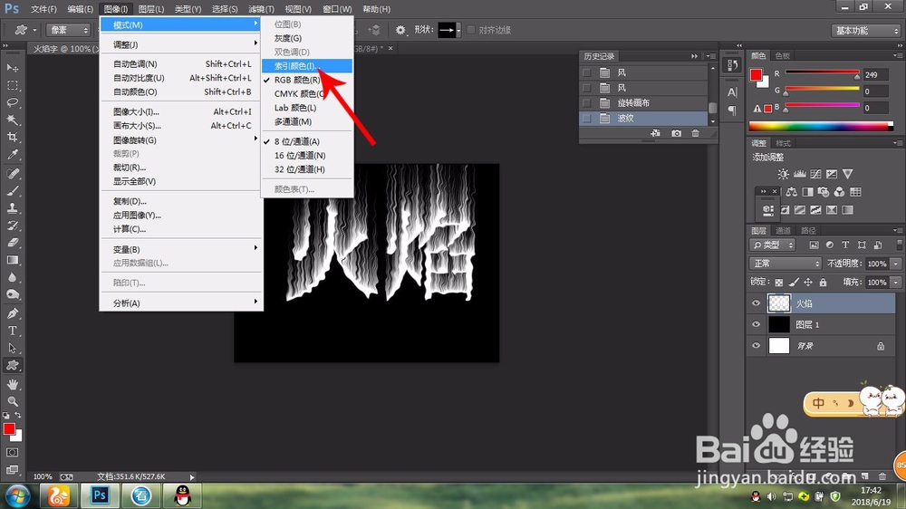Select the Crop tool
Viewport: 906px width, 509px height.
click(x=12, y=138)
